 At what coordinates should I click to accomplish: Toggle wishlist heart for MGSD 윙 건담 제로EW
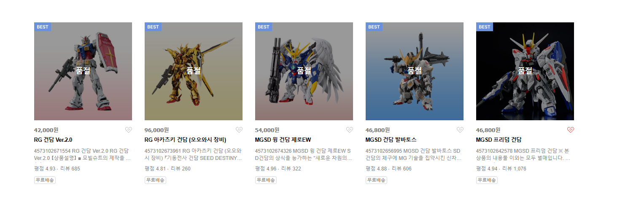[350, 130]
